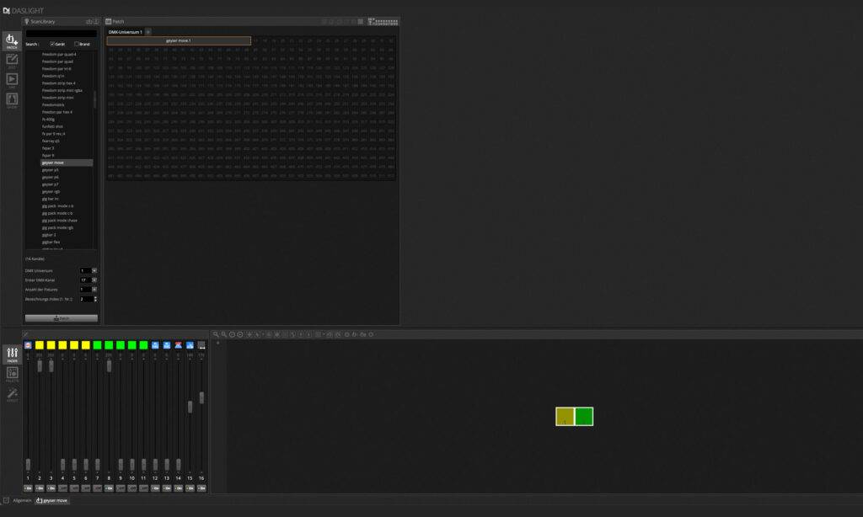
Task: Click the zoom magnifier in 2D view toolbar
Action: (216, 334)
